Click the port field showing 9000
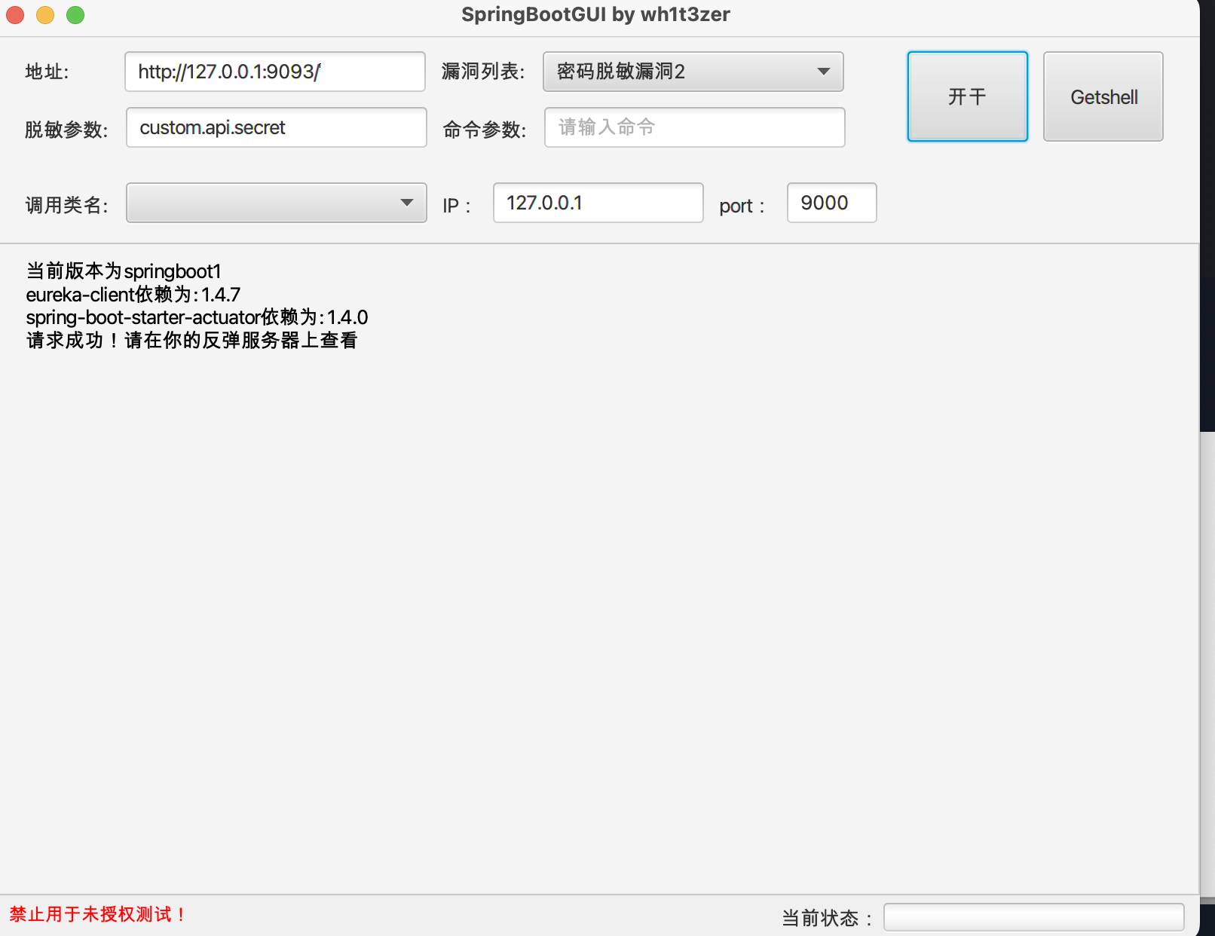 832,203
